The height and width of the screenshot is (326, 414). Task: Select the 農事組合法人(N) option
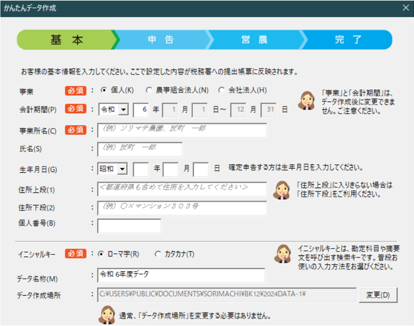149,90
